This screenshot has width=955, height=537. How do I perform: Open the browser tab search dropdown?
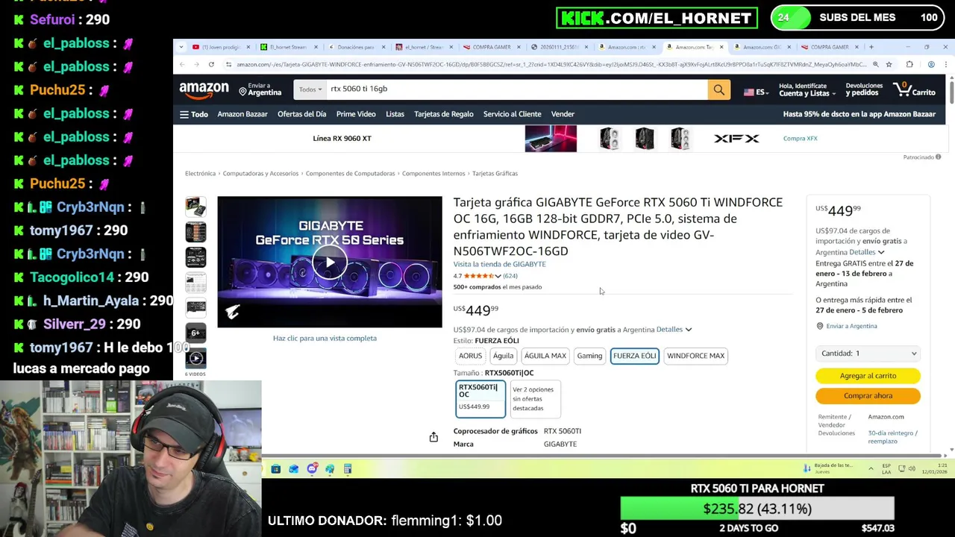click(x=181, y=47)
